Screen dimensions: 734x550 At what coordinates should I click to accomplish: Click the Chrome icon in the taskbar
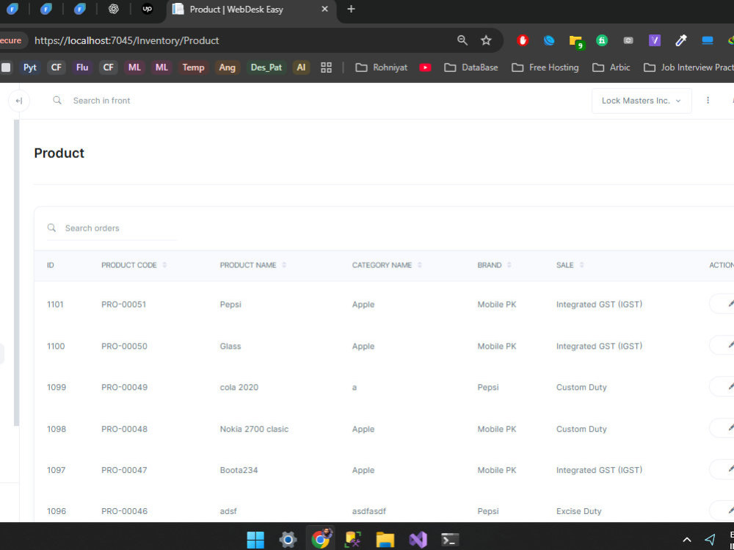coord(321,539)
